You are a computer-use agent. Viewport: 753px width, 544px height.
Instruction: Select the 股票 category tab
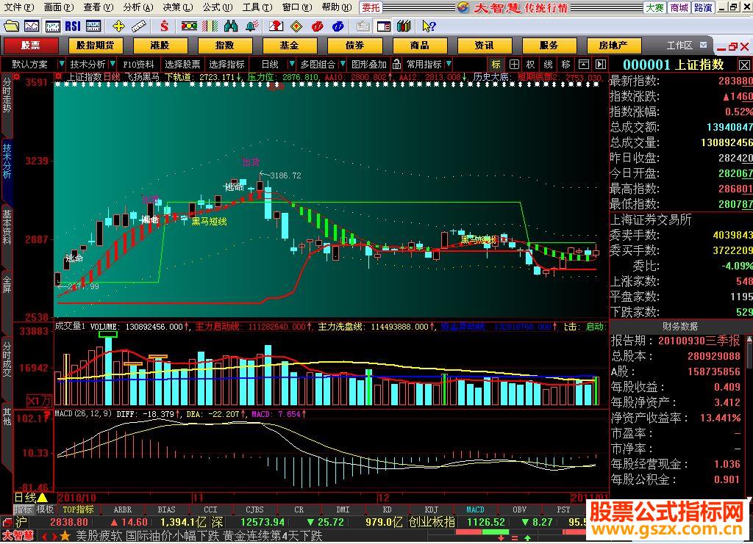[x=31, y=46]
